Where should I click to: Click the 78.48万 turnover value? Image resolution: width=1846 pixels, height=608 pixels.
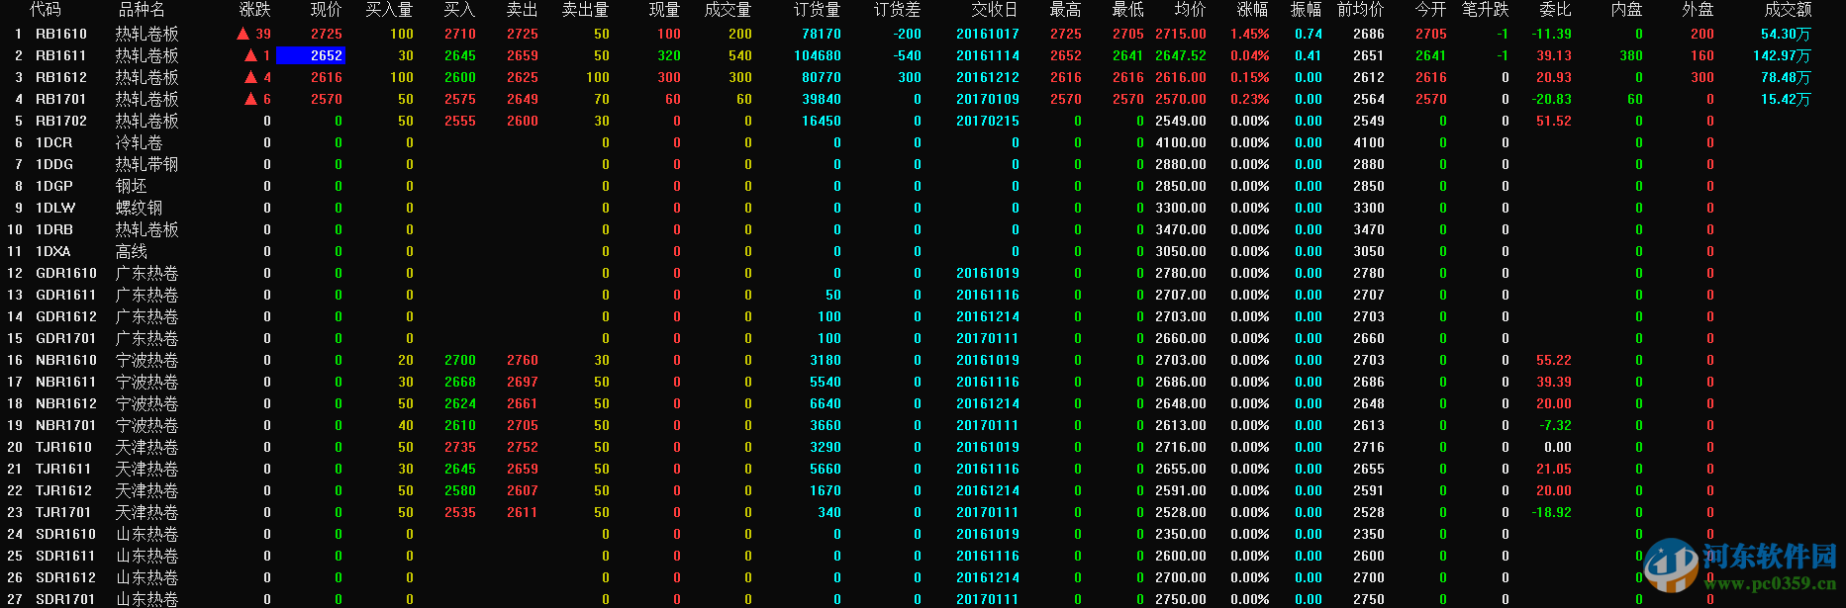click(1786, 77)
